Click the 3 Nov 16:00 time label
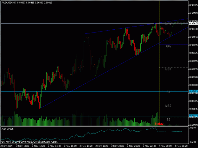Image resolution: width=198 pixels, height=148 pixels. [70, 146]
